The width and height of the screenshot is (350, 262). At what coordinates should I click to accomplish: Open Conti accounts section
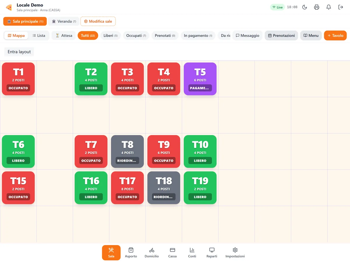tap(192, 253)
